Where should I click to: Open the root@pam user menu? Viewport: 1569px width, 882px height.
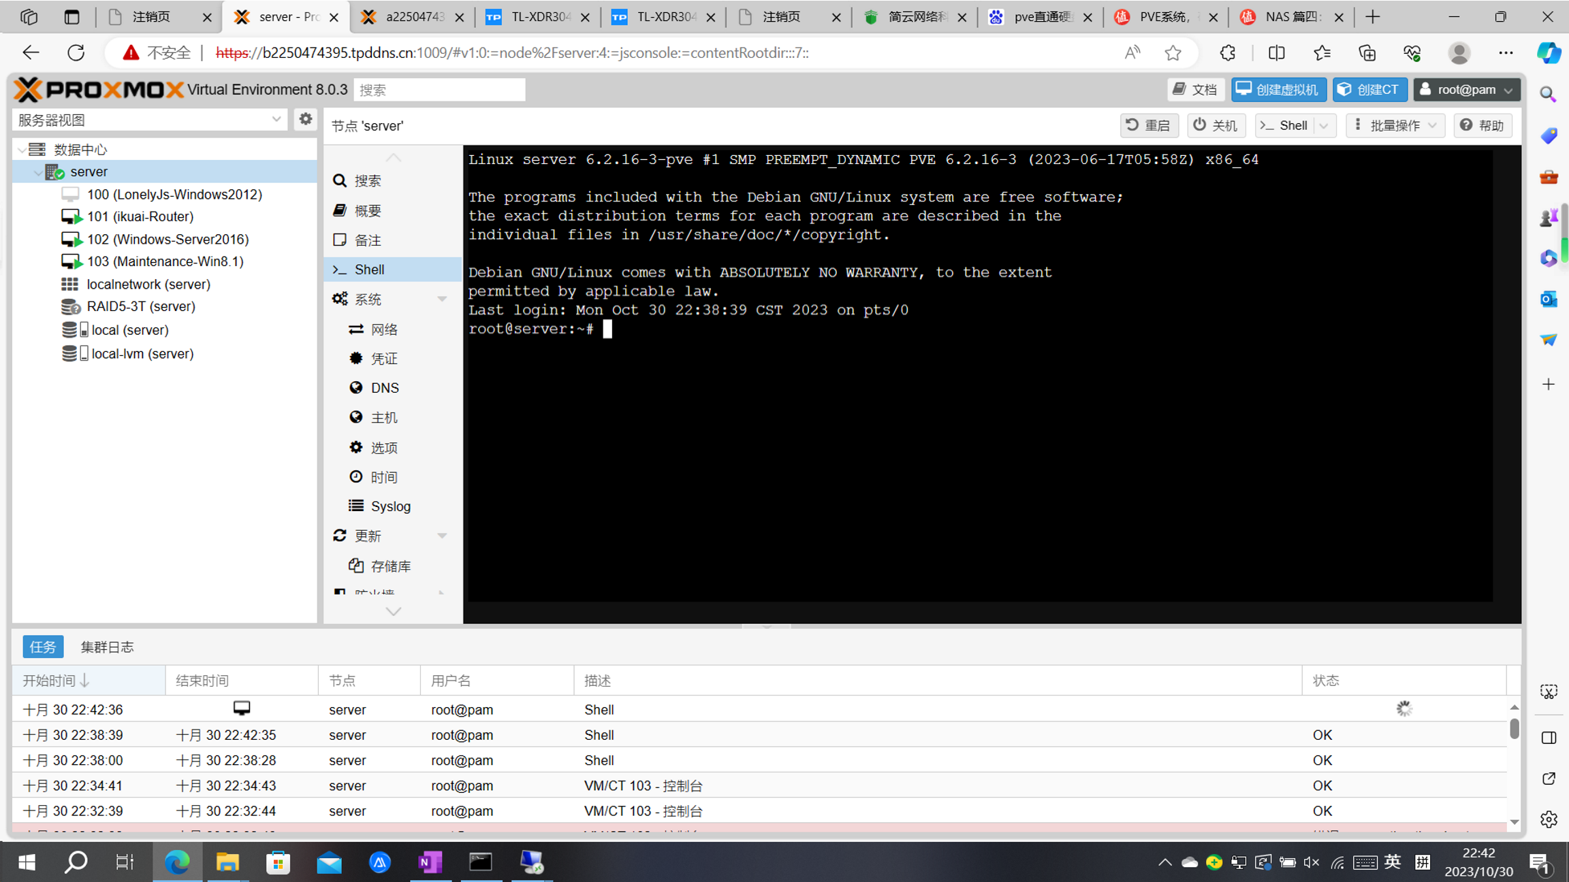[x=1466, y=89]
